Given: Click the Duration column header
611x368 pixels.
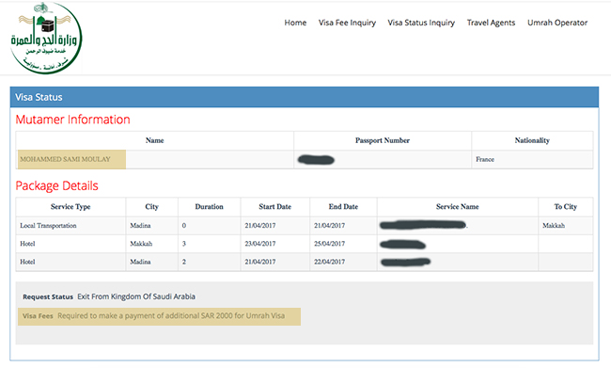Looking at the screenshot, I should (x=210, y=207).
